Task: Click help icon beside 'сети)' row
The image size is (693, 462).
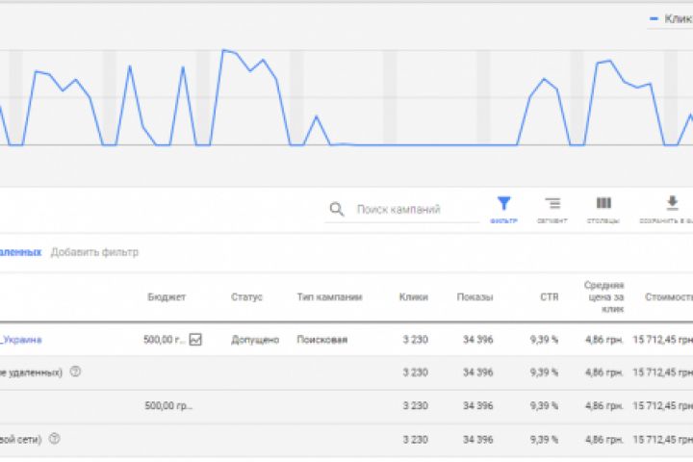Action: tap(55, 439)
